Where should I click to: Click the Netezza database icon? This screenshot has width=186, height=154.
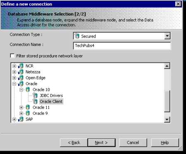point(21,72)
